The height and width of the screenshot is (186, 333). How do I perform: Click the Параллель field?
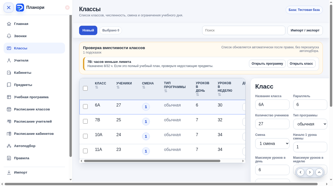click(x=310, y=105)
